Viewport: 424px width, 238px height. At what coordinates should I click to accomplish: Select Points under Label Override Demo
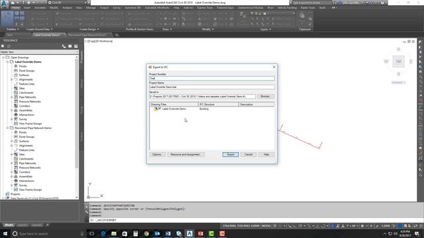pos(23,66)
